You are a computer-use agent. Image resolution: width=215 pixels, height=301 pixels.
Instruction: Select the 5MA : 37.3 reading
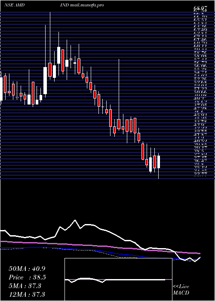(x=25, y=286)
